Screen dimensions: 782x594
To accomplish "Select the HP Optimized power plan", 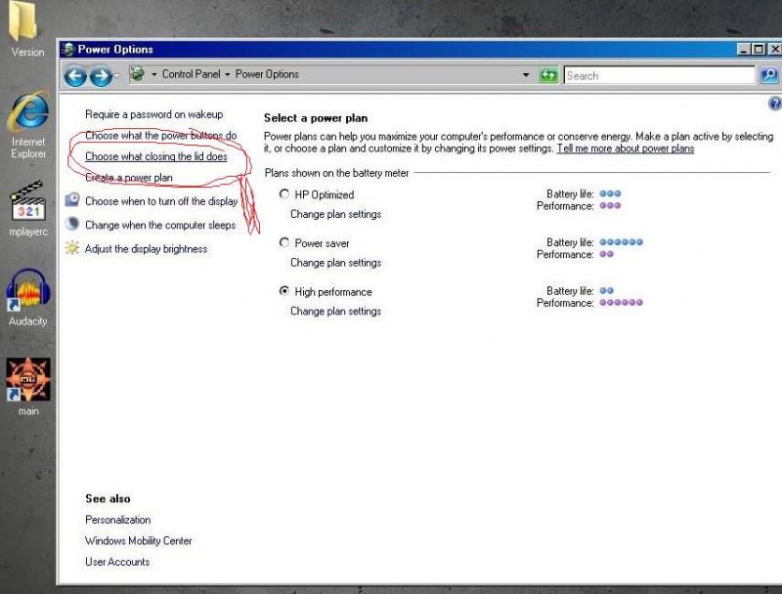I will click(284, 193).
